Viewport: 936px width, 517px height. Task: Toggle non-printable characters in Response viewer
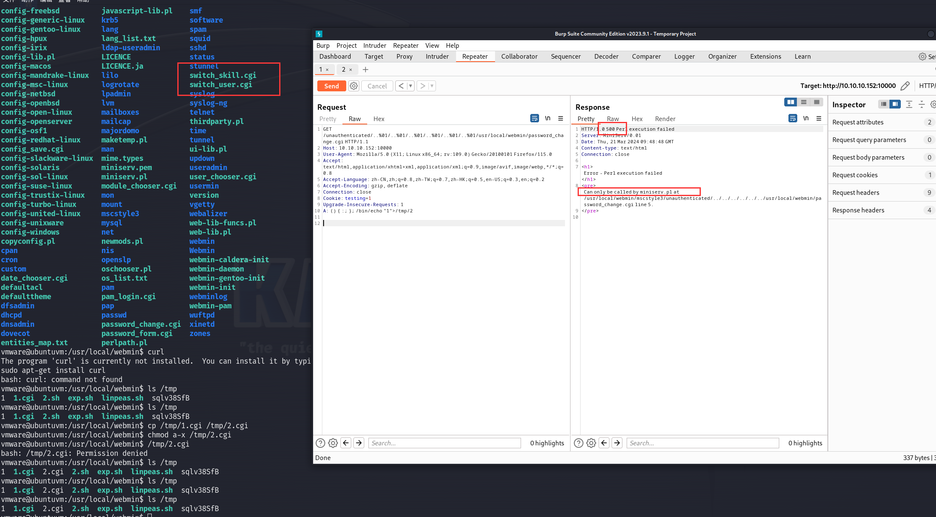coord(806,119)
